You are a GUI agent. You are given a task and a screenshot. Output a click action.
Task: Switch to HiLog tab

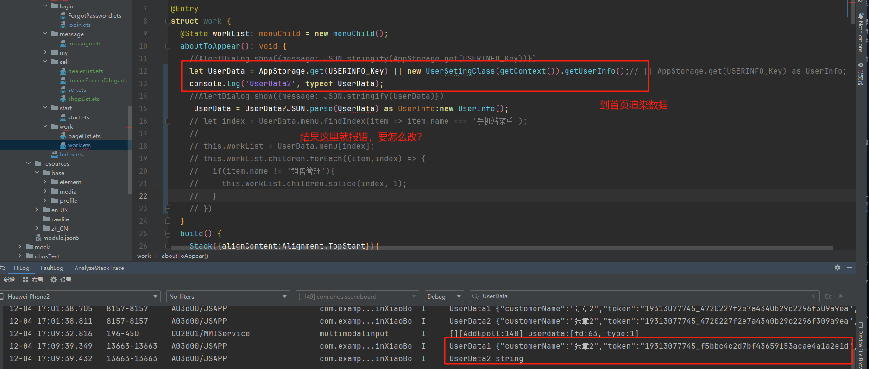tap(22, 268)
